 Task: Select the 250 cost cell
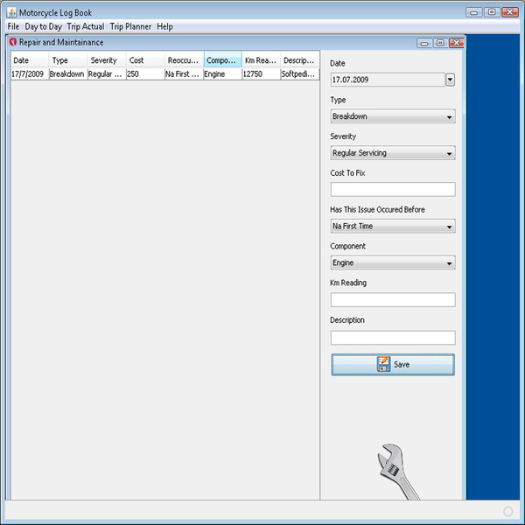click(145, 74)
